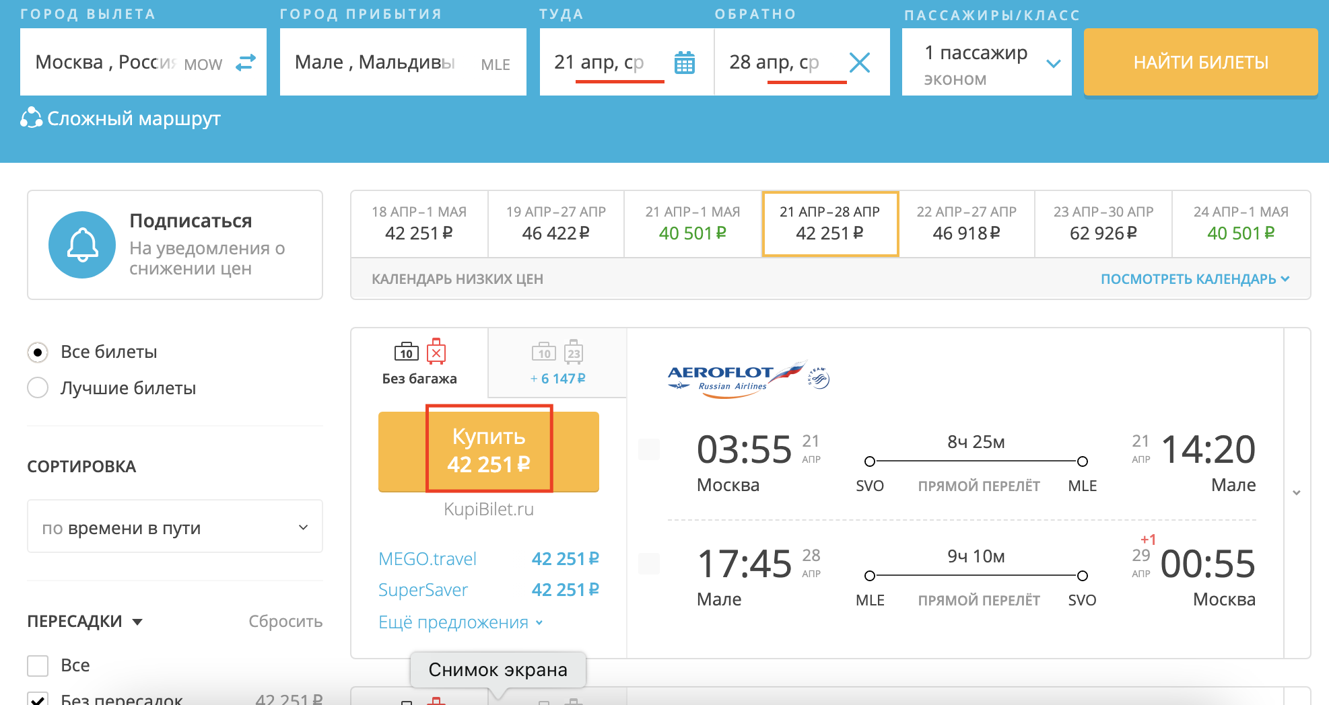Viewport: 1329px width, 705px height.
Task: Click the Купить 42 251 ₽ button
Action: click(489, 450)
